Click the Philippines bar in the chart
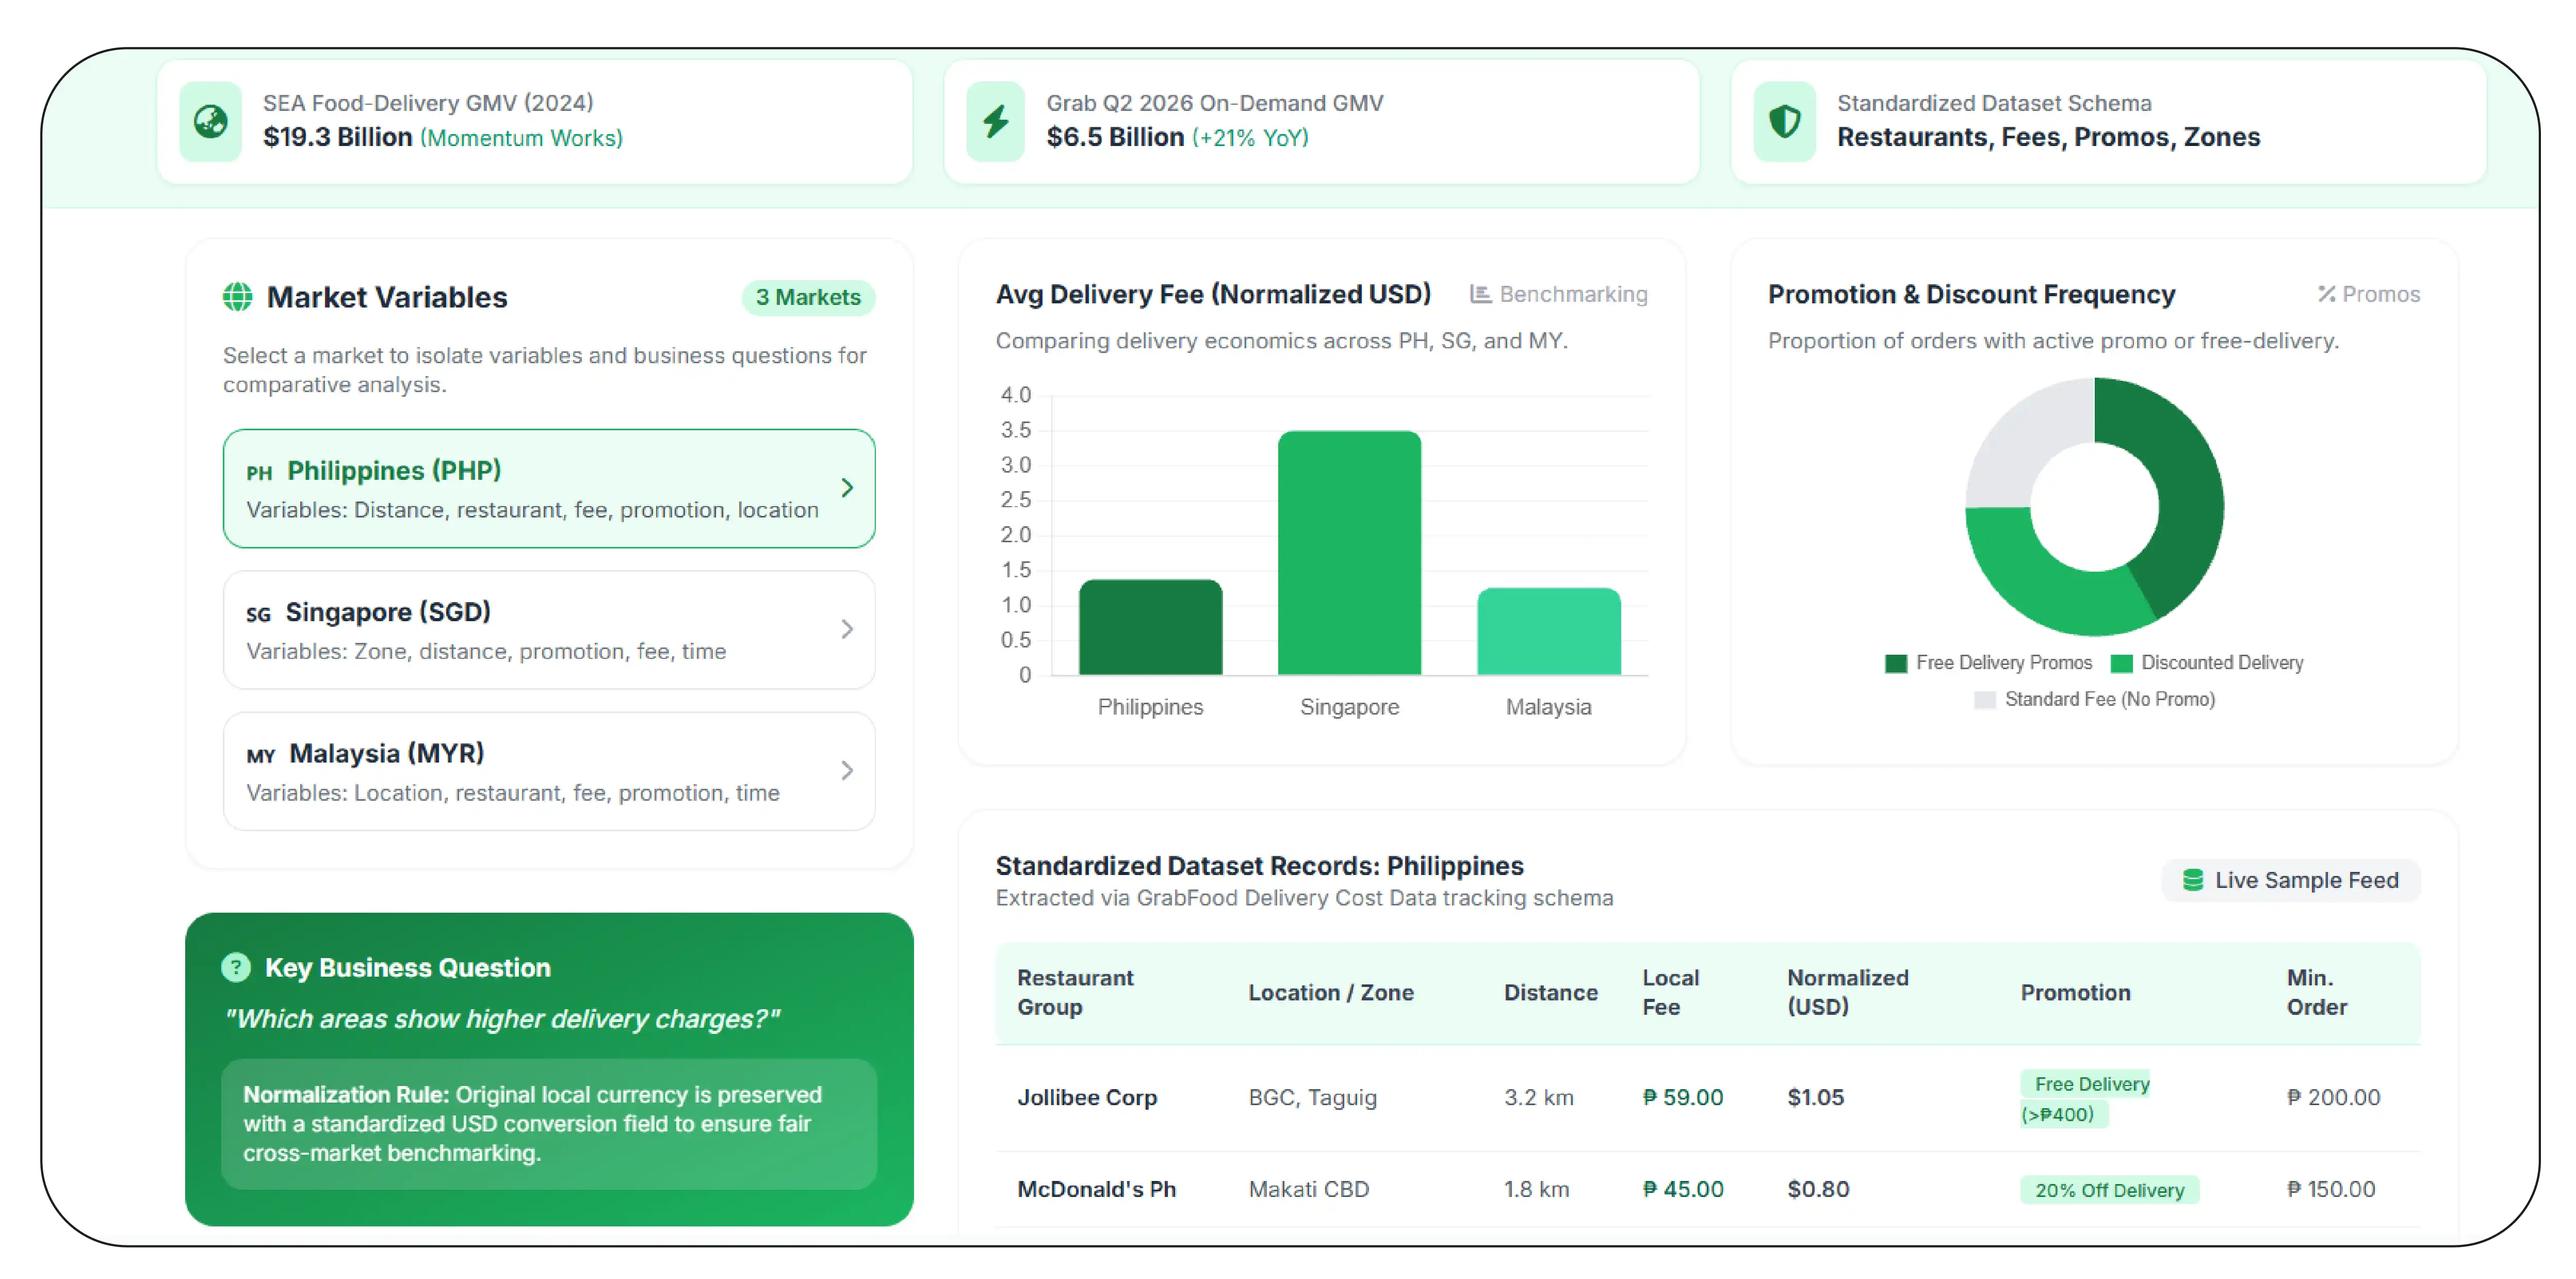The height and width of the screenshot is (1279, 2576). (1150, 627)
